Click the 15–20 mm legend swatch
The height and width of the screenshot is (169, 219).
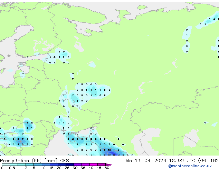(54, 165)
